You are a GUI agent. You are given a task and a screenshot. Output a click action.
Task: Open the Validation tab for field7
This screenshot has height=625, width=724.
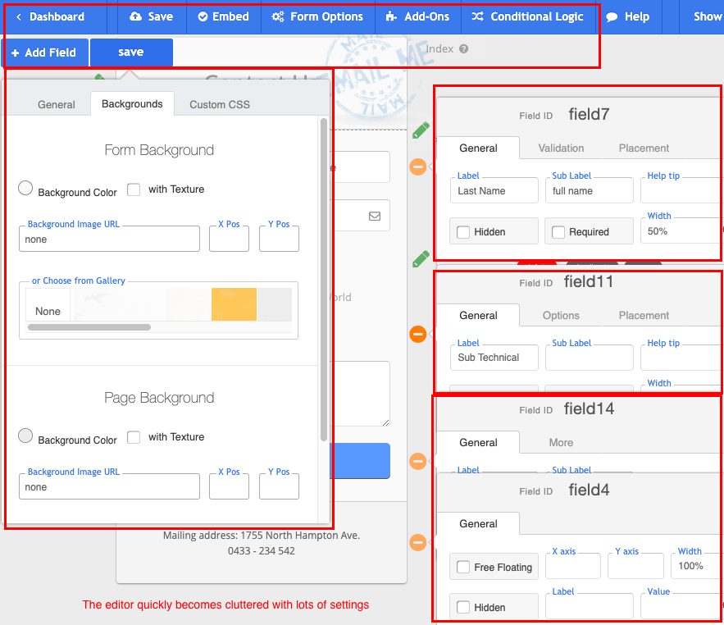pyautogui.click(x=561, y=148)
